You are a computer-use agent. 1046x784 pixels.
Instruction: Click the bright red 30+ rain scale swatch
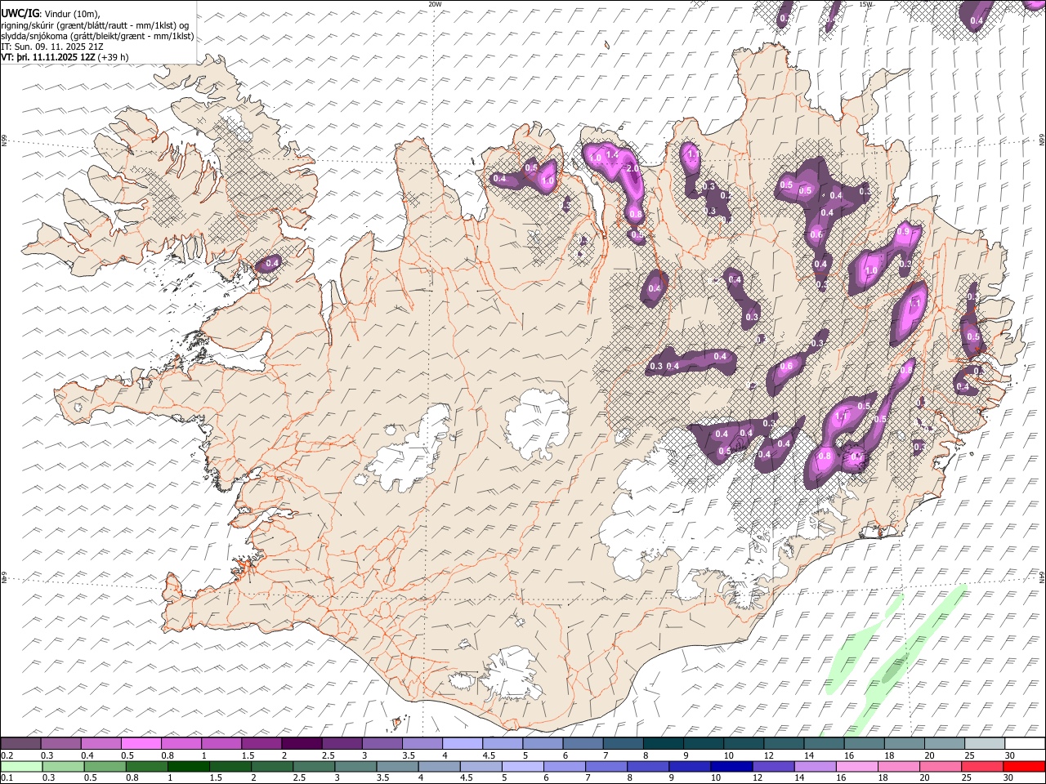click(x=1024, y=766)
